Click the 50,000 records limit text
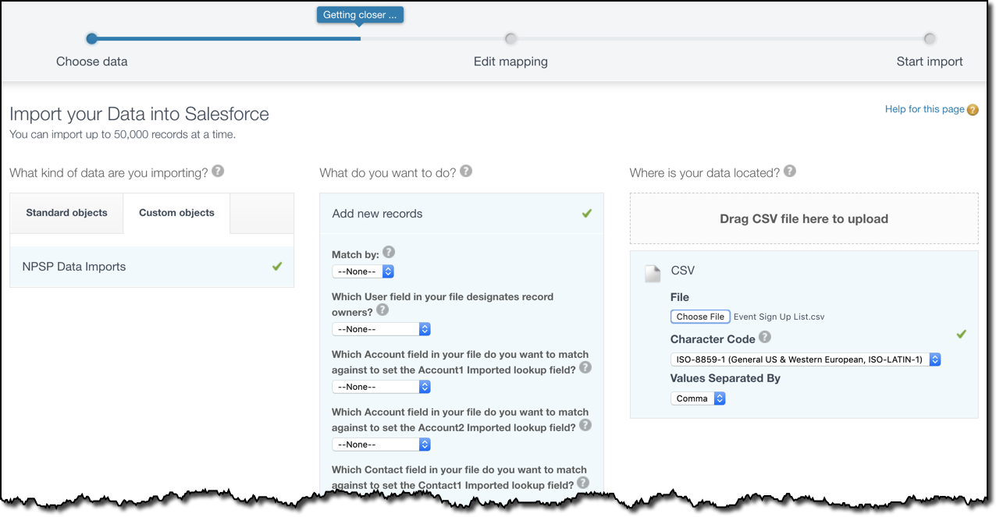Screen dimensions: 996x517 pos(123,134)
